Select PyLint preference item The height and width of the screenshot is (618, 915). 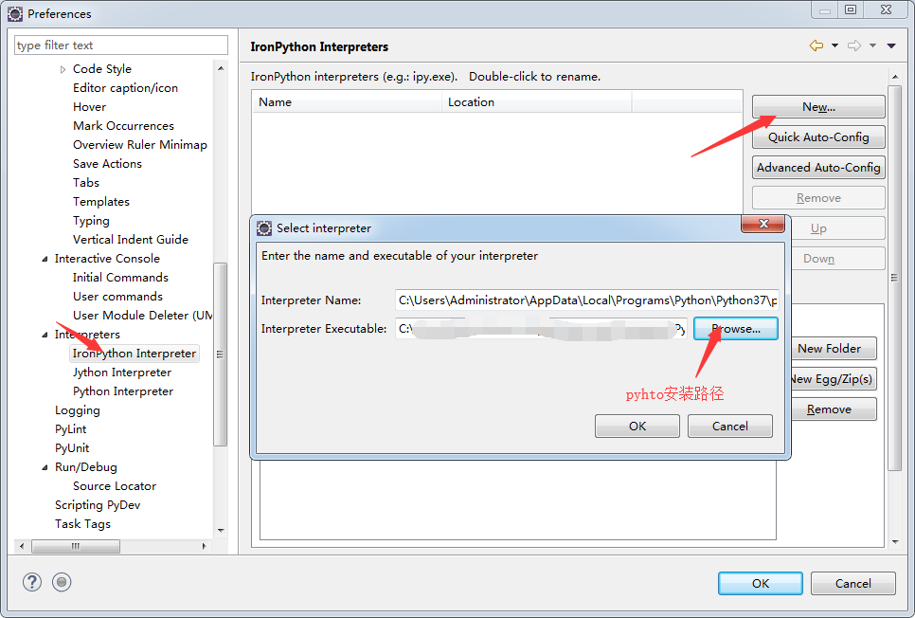pyautogui.click(x=71, y=429)
